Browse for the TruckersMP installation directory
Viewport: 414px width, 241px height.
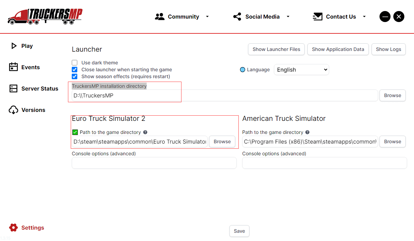click(392, 95)
